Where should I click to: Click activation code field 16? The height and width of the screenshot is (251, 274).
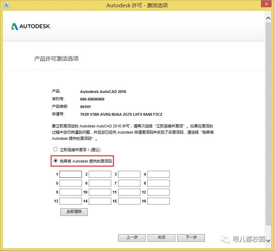(x=158, y=201)
